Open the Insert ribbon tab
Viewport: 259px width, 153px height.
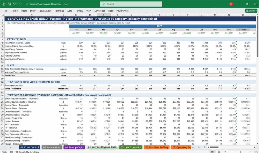[x=24, y=11]
